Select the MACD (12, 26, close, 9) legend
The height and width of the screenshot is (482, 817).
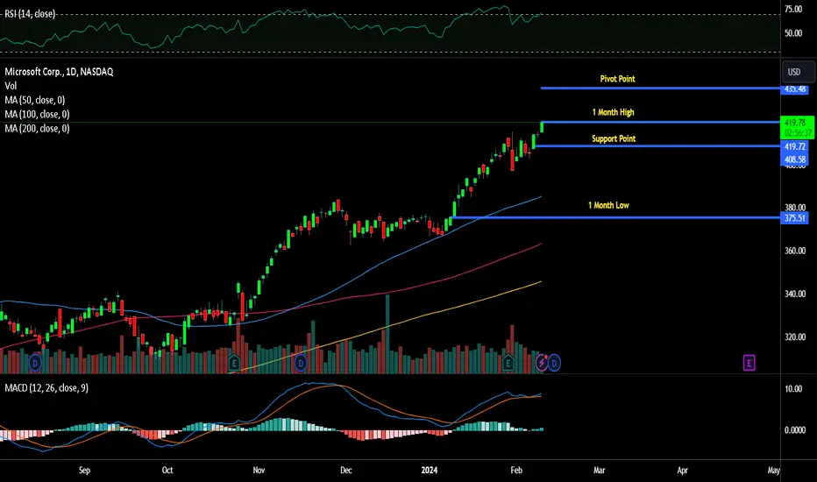46,387
